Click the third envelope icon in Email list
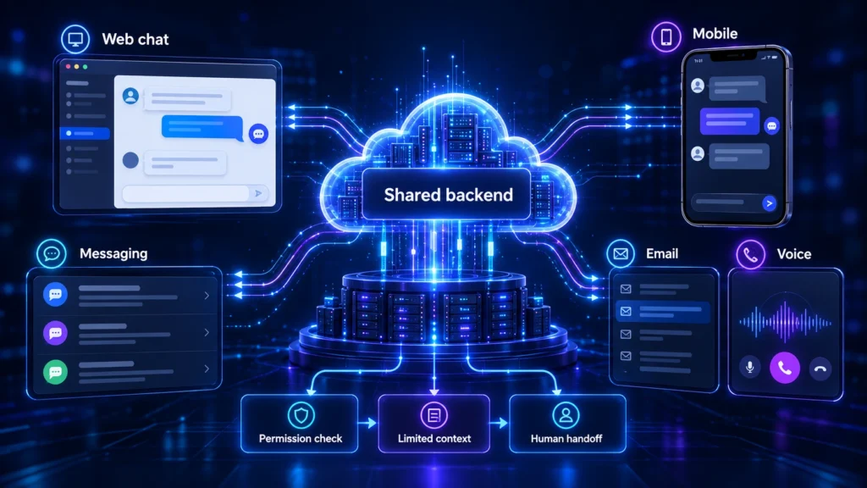867x488 pixels. click(x=626, y=334)
